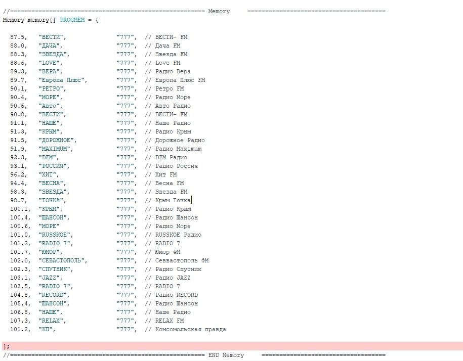Click the "// Юмор ФМ" comment

162,252
